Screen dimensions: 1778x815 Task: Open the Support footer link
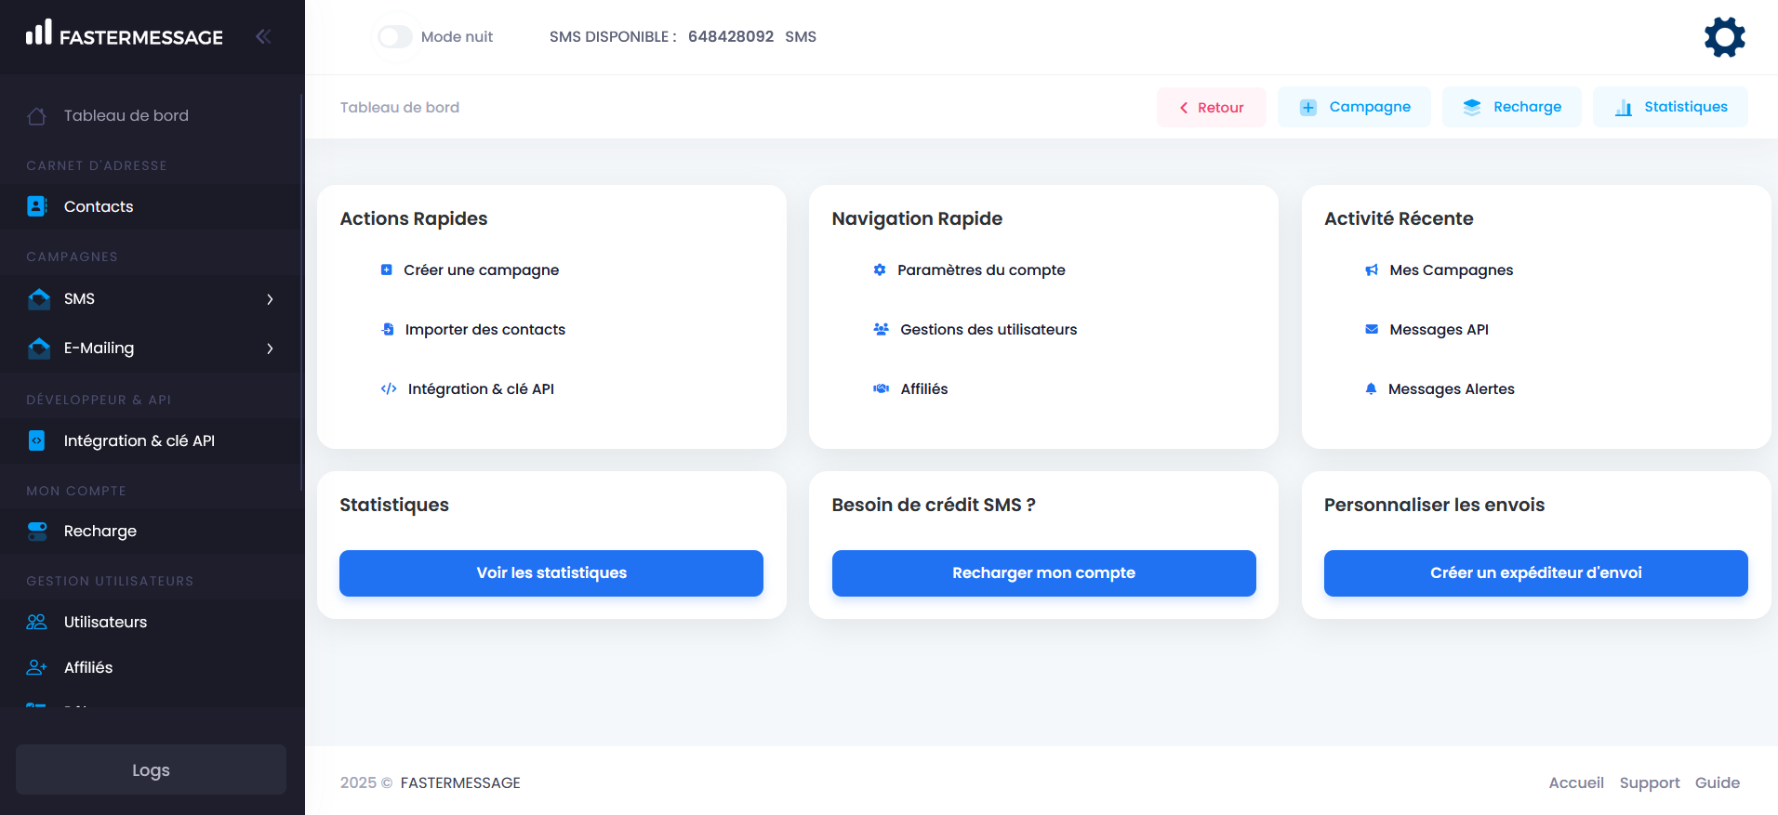1649,782
